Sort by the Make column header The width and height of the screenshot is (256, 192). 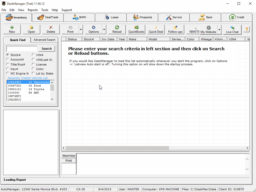[137, 39]
